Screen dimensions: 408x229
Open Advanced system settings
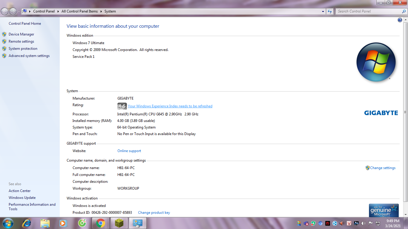tap(29, 56)
